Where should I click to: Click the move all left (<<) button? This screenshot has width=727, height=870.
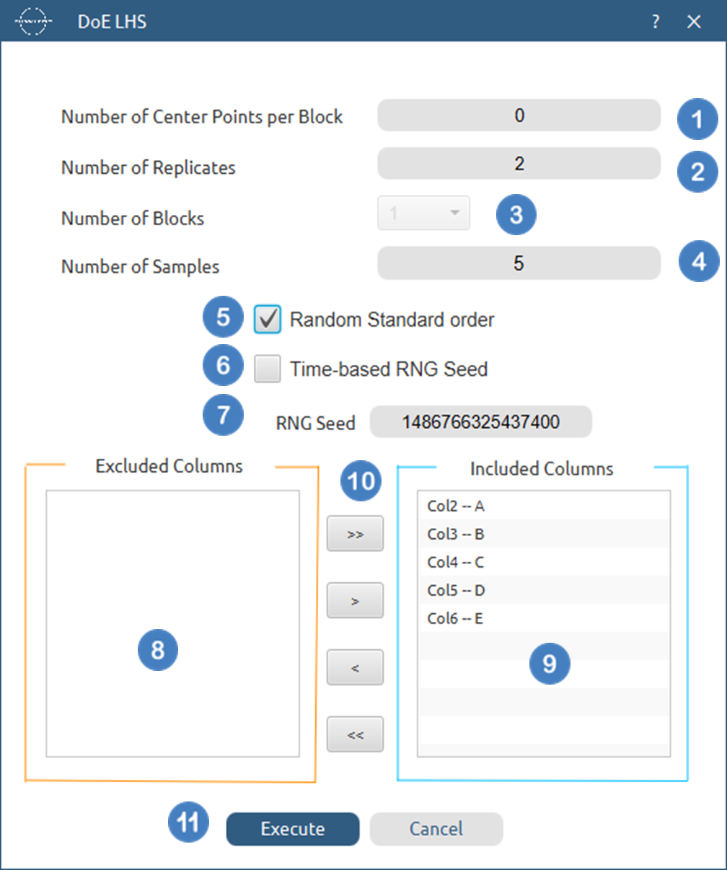(x=355, y=735)
